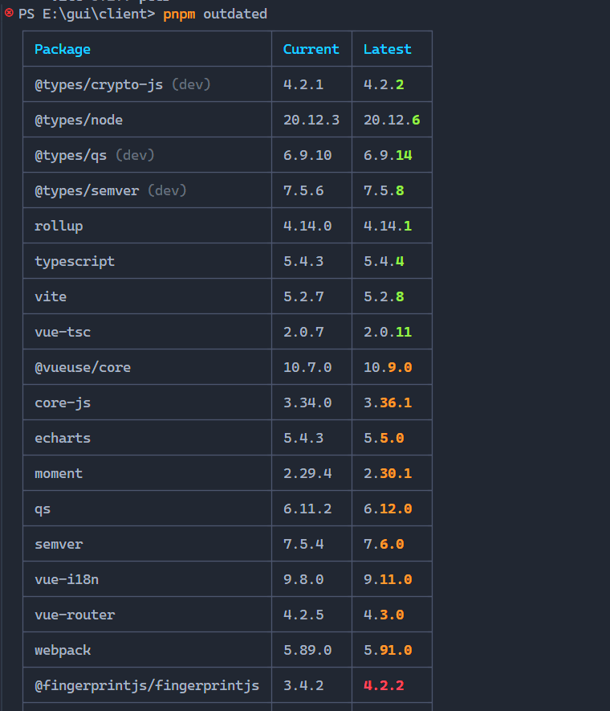Click the 'Package' column header
This screenshot has height=711, width=610.
(x=62, y=49)
